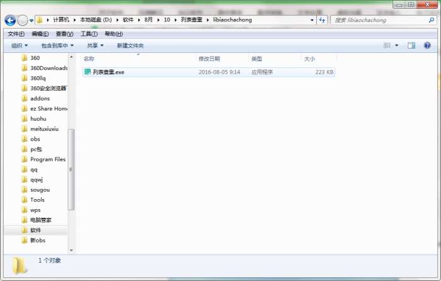The width and height of the screenshot is (441, 281).
Task: Select the 新obs folder
Action: point(38,240)
